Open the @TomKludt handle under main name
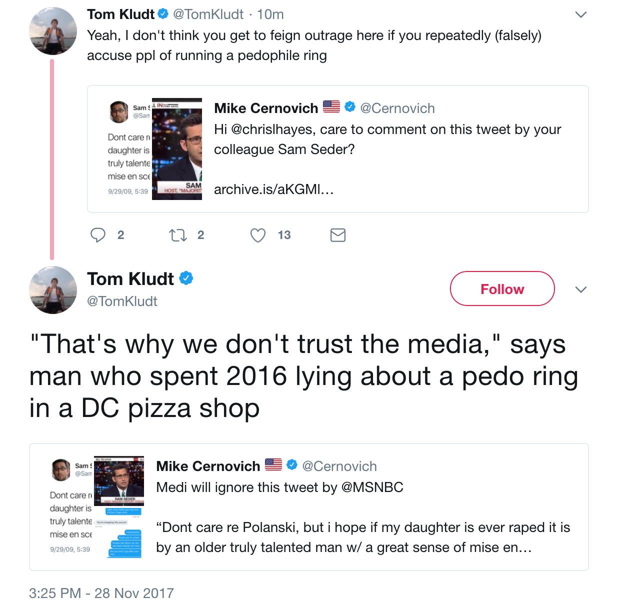The width and height of the screenshot is (618, 611). (x=122, y=301)
